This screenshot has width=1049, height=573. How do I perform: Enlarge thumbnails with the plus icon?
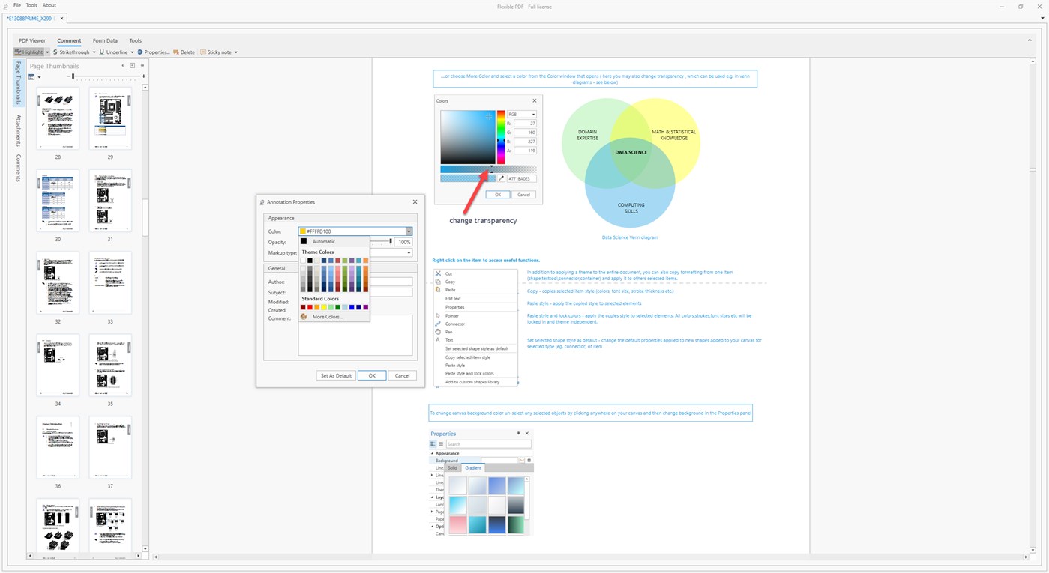coord(143,76)
